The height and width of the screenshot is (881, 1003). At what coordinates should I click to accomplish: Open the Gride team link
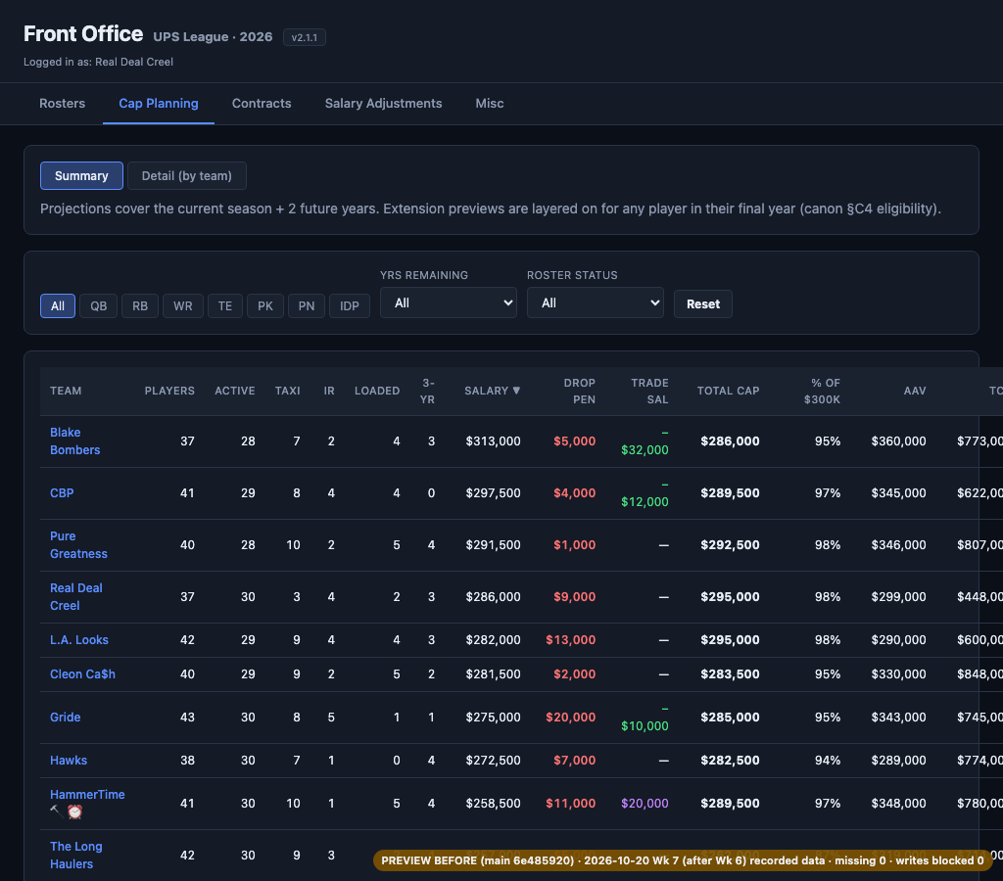[66, 718]
